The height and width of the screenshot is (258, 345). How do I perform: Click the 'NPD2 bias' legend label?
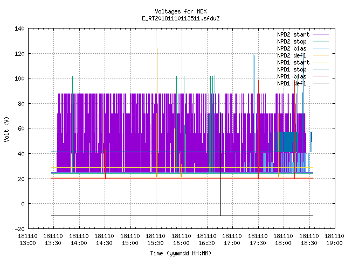[292, 48]
